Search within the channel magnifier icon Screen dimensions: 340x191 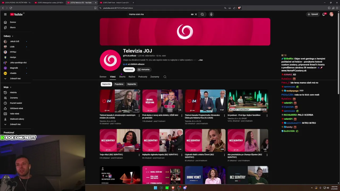point(165,77)
